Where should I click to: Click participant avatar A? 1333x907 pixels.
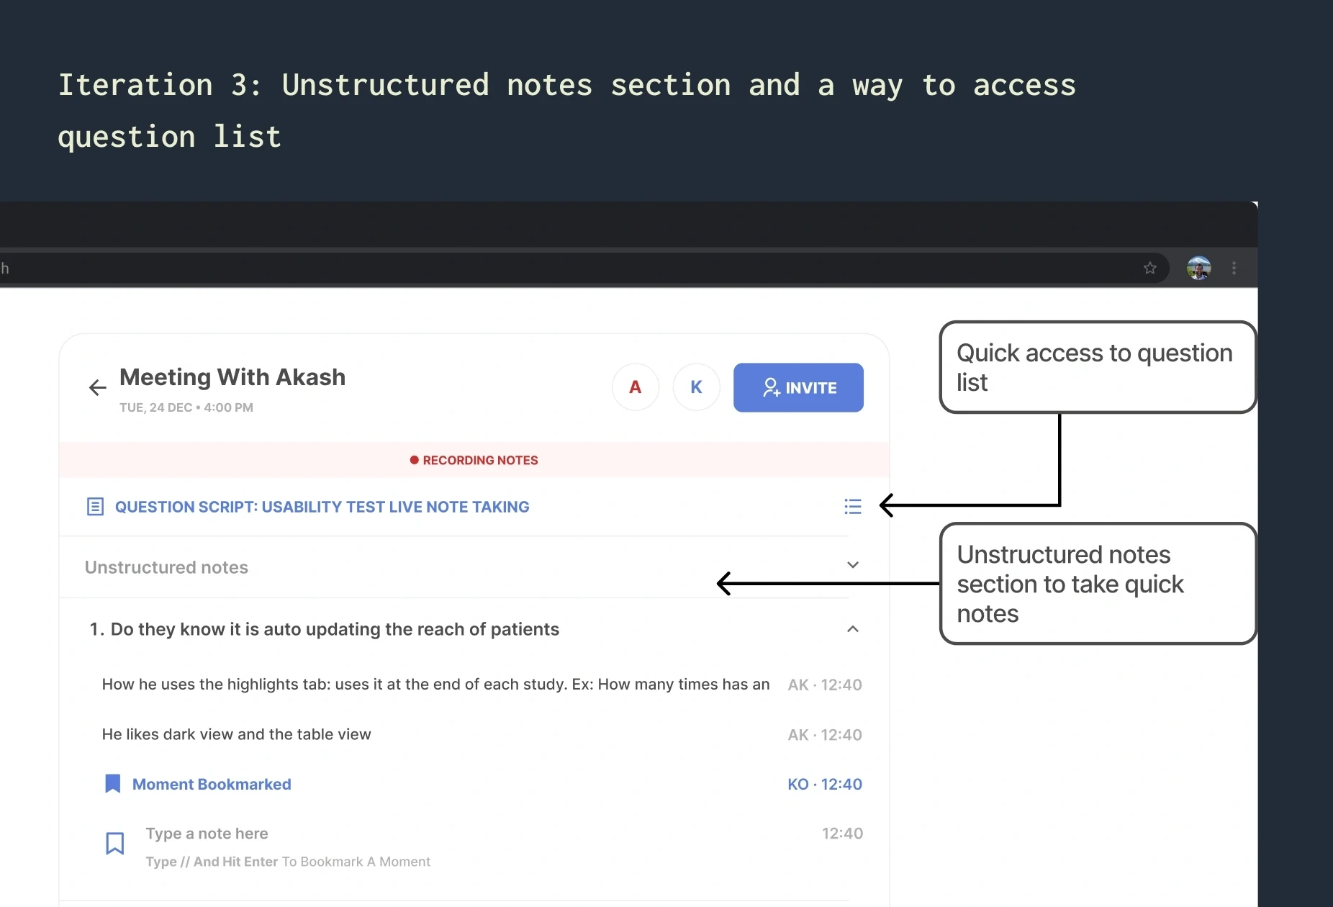pyautogui.click(x=636, y=387)
